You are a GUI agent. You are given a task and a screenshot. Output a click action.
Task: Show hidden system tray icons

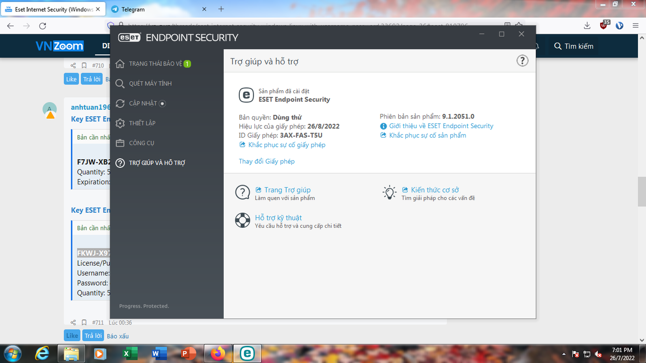pyautogui.click(x=564, y=354)
